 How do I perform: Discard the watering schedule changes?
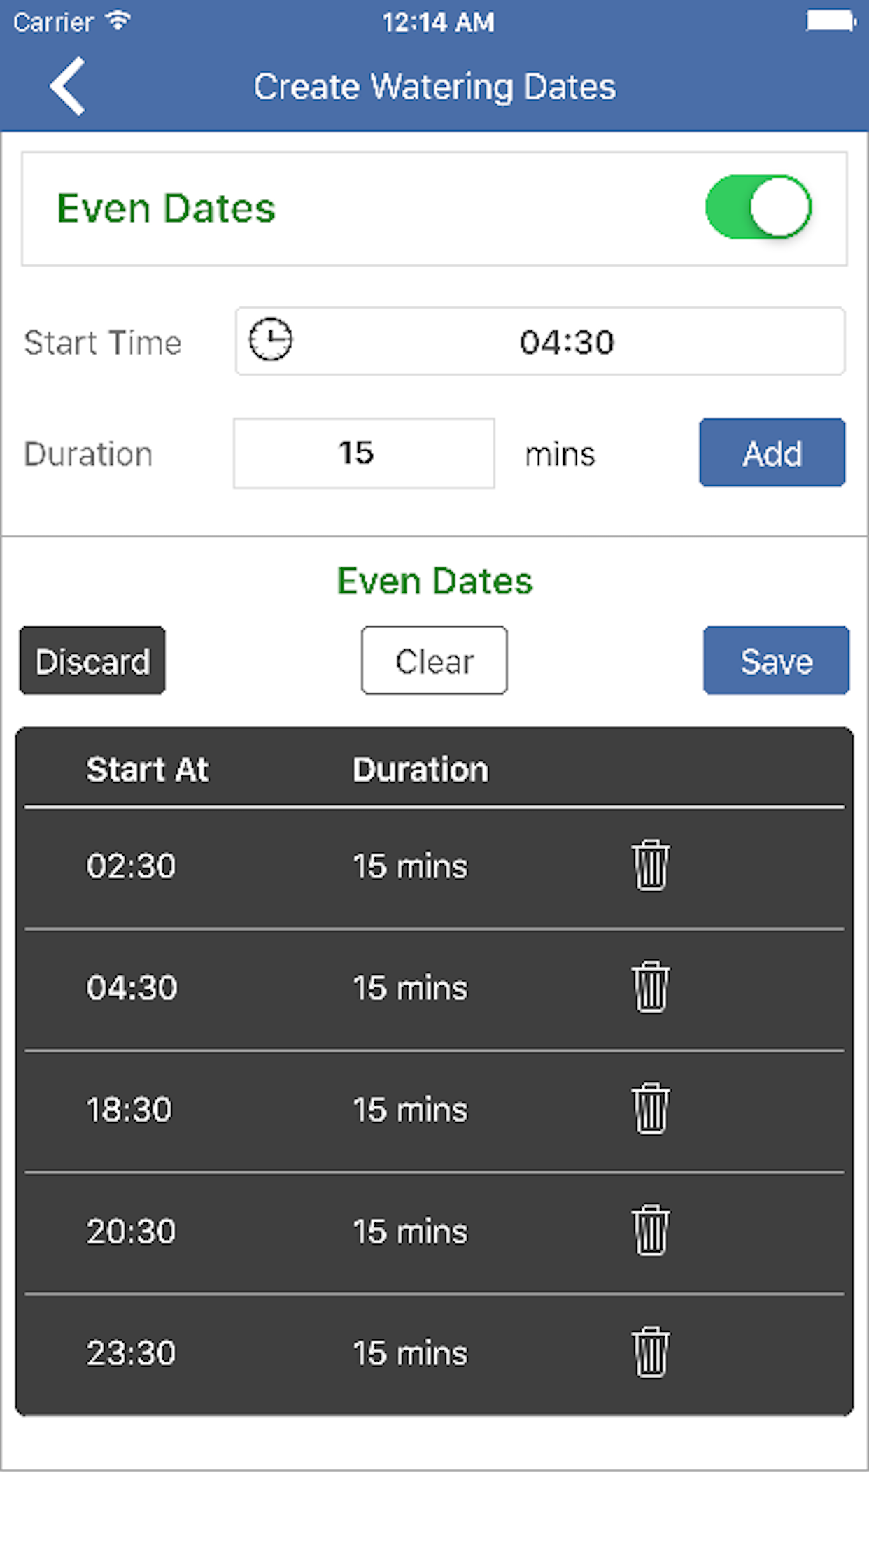pyautogui.click(x=92, y=661)
